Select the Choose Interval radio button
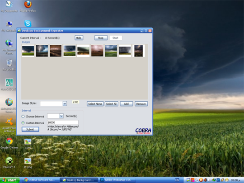 tap(23, 117)
